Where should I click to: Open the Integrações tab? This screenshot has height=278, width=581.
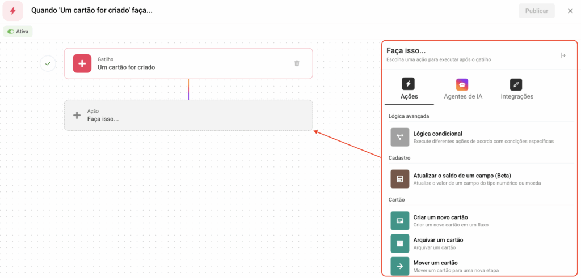[x=516, y=90]
